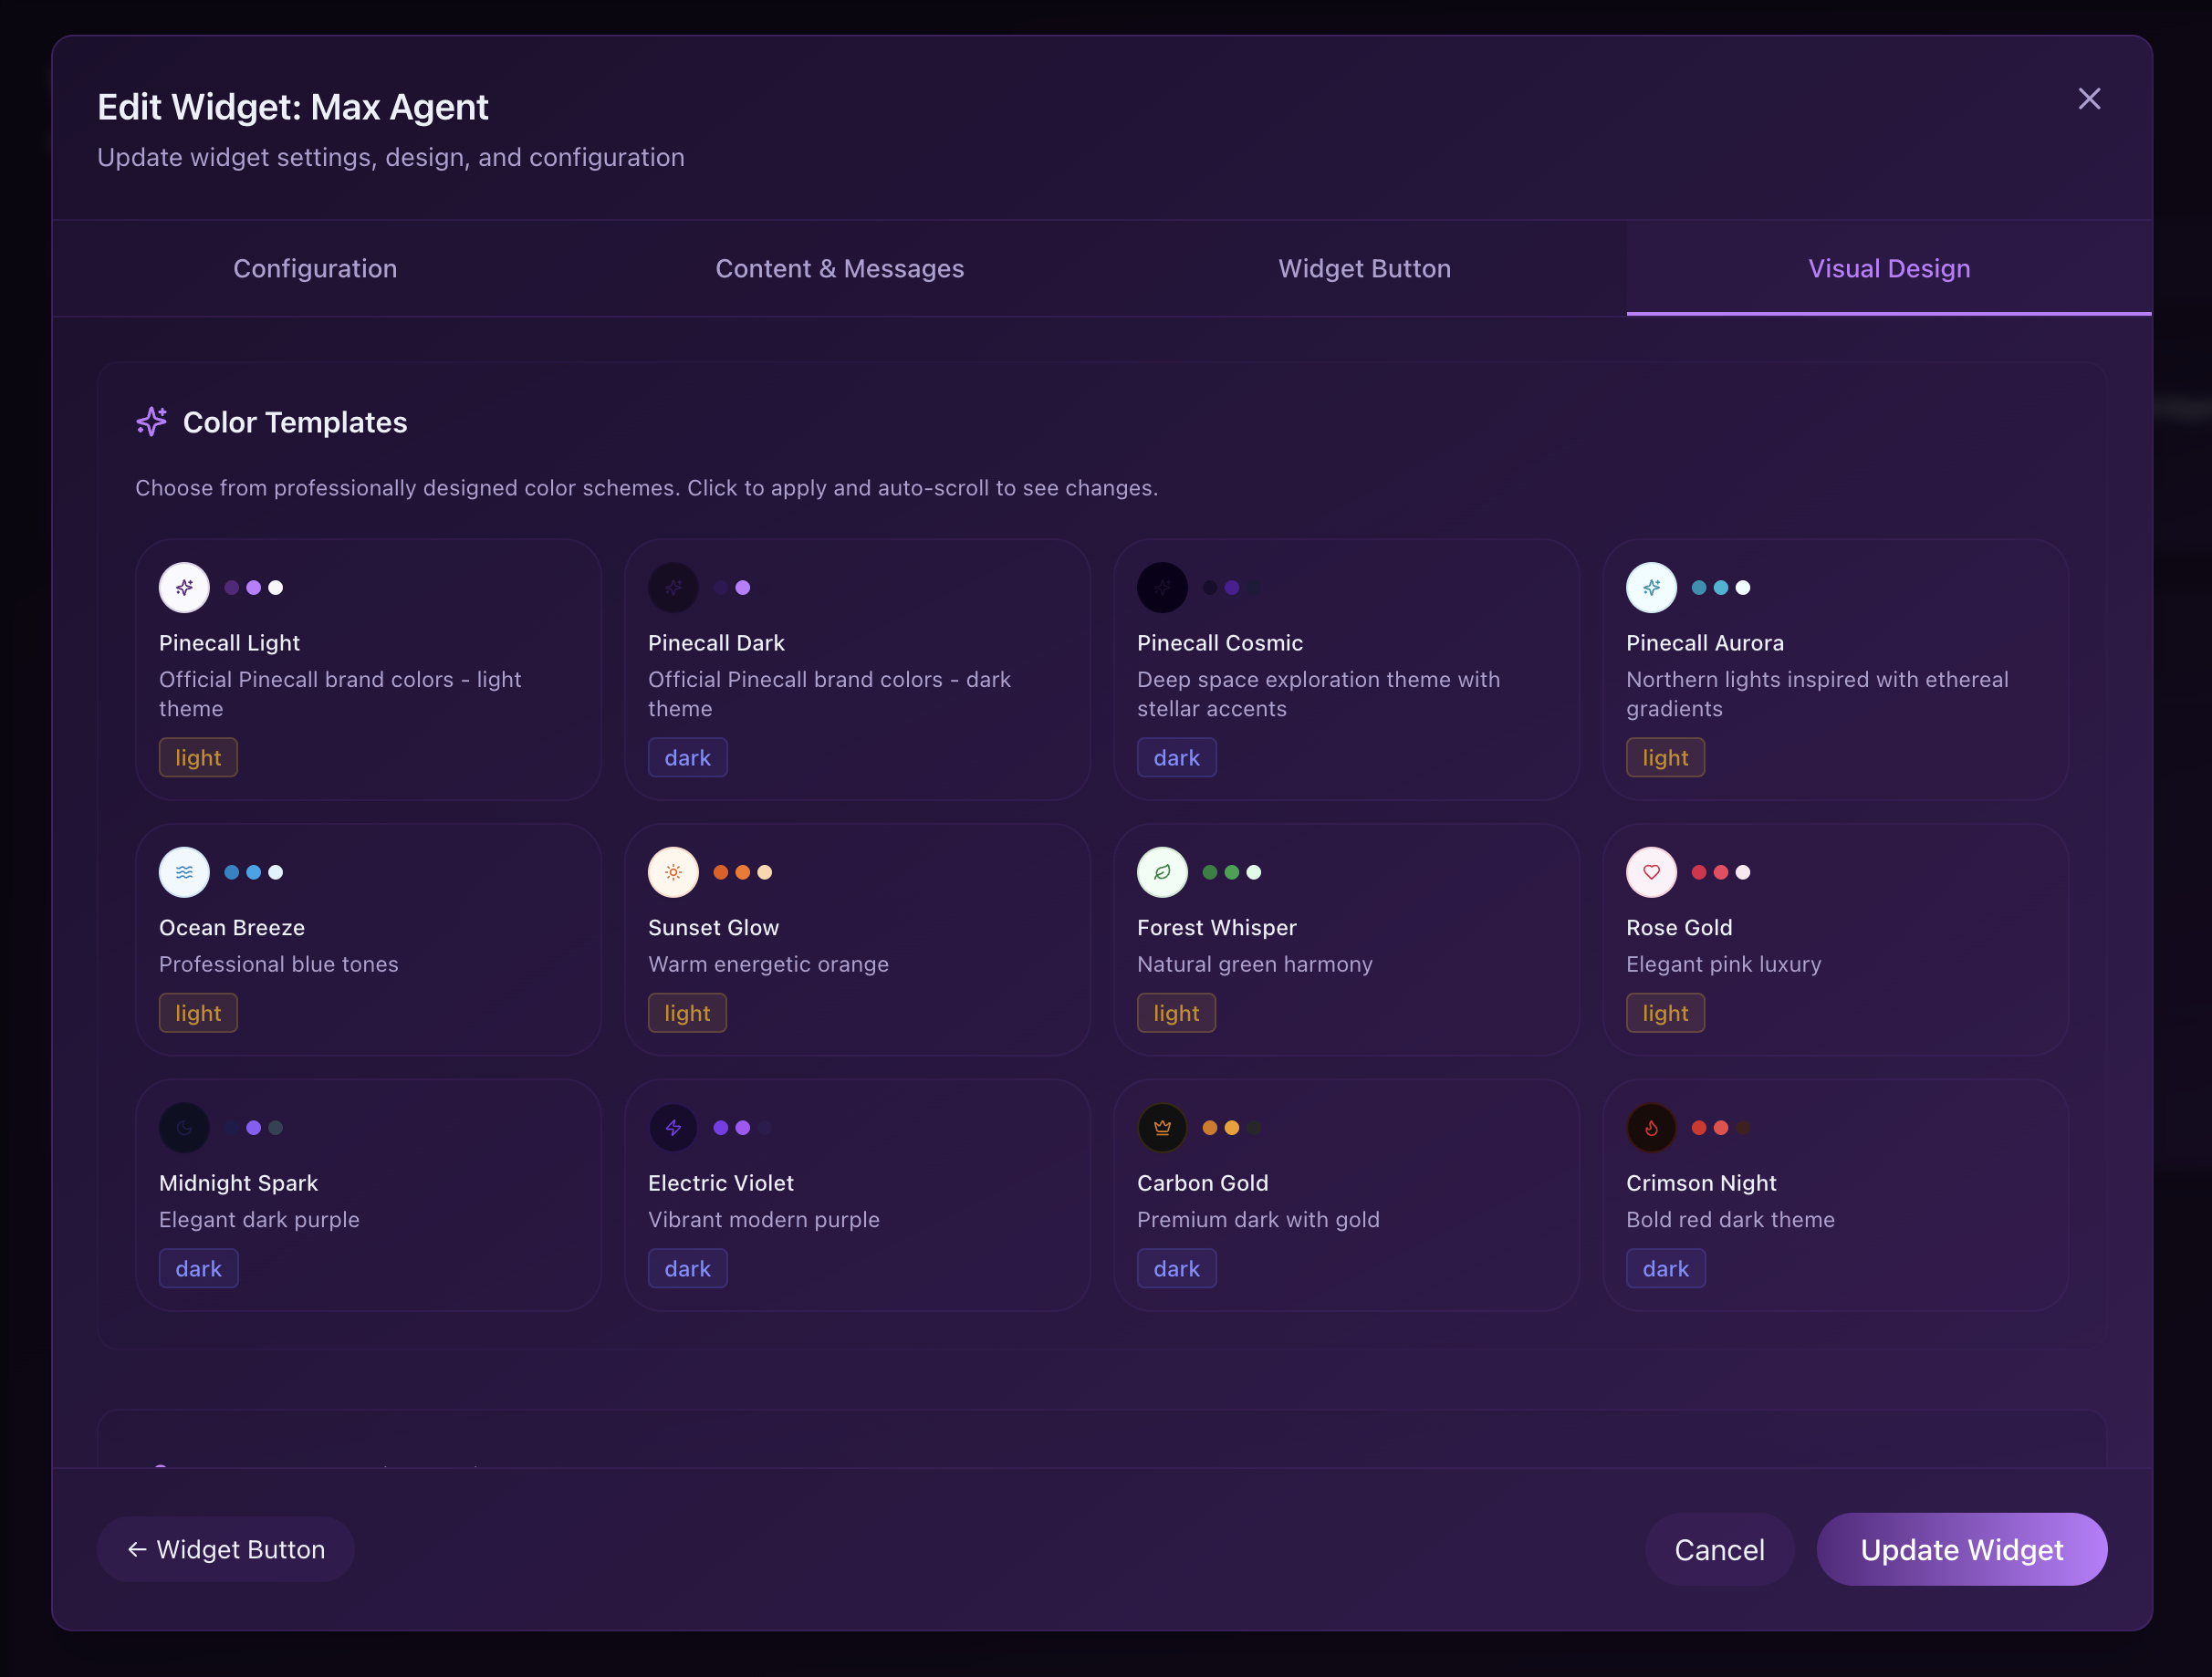Viewport: 2212px width, 1677px height.
Task: Click the green color dots beside Forest Whisper
Action: pyautogui.click(x=1232, y=872)
